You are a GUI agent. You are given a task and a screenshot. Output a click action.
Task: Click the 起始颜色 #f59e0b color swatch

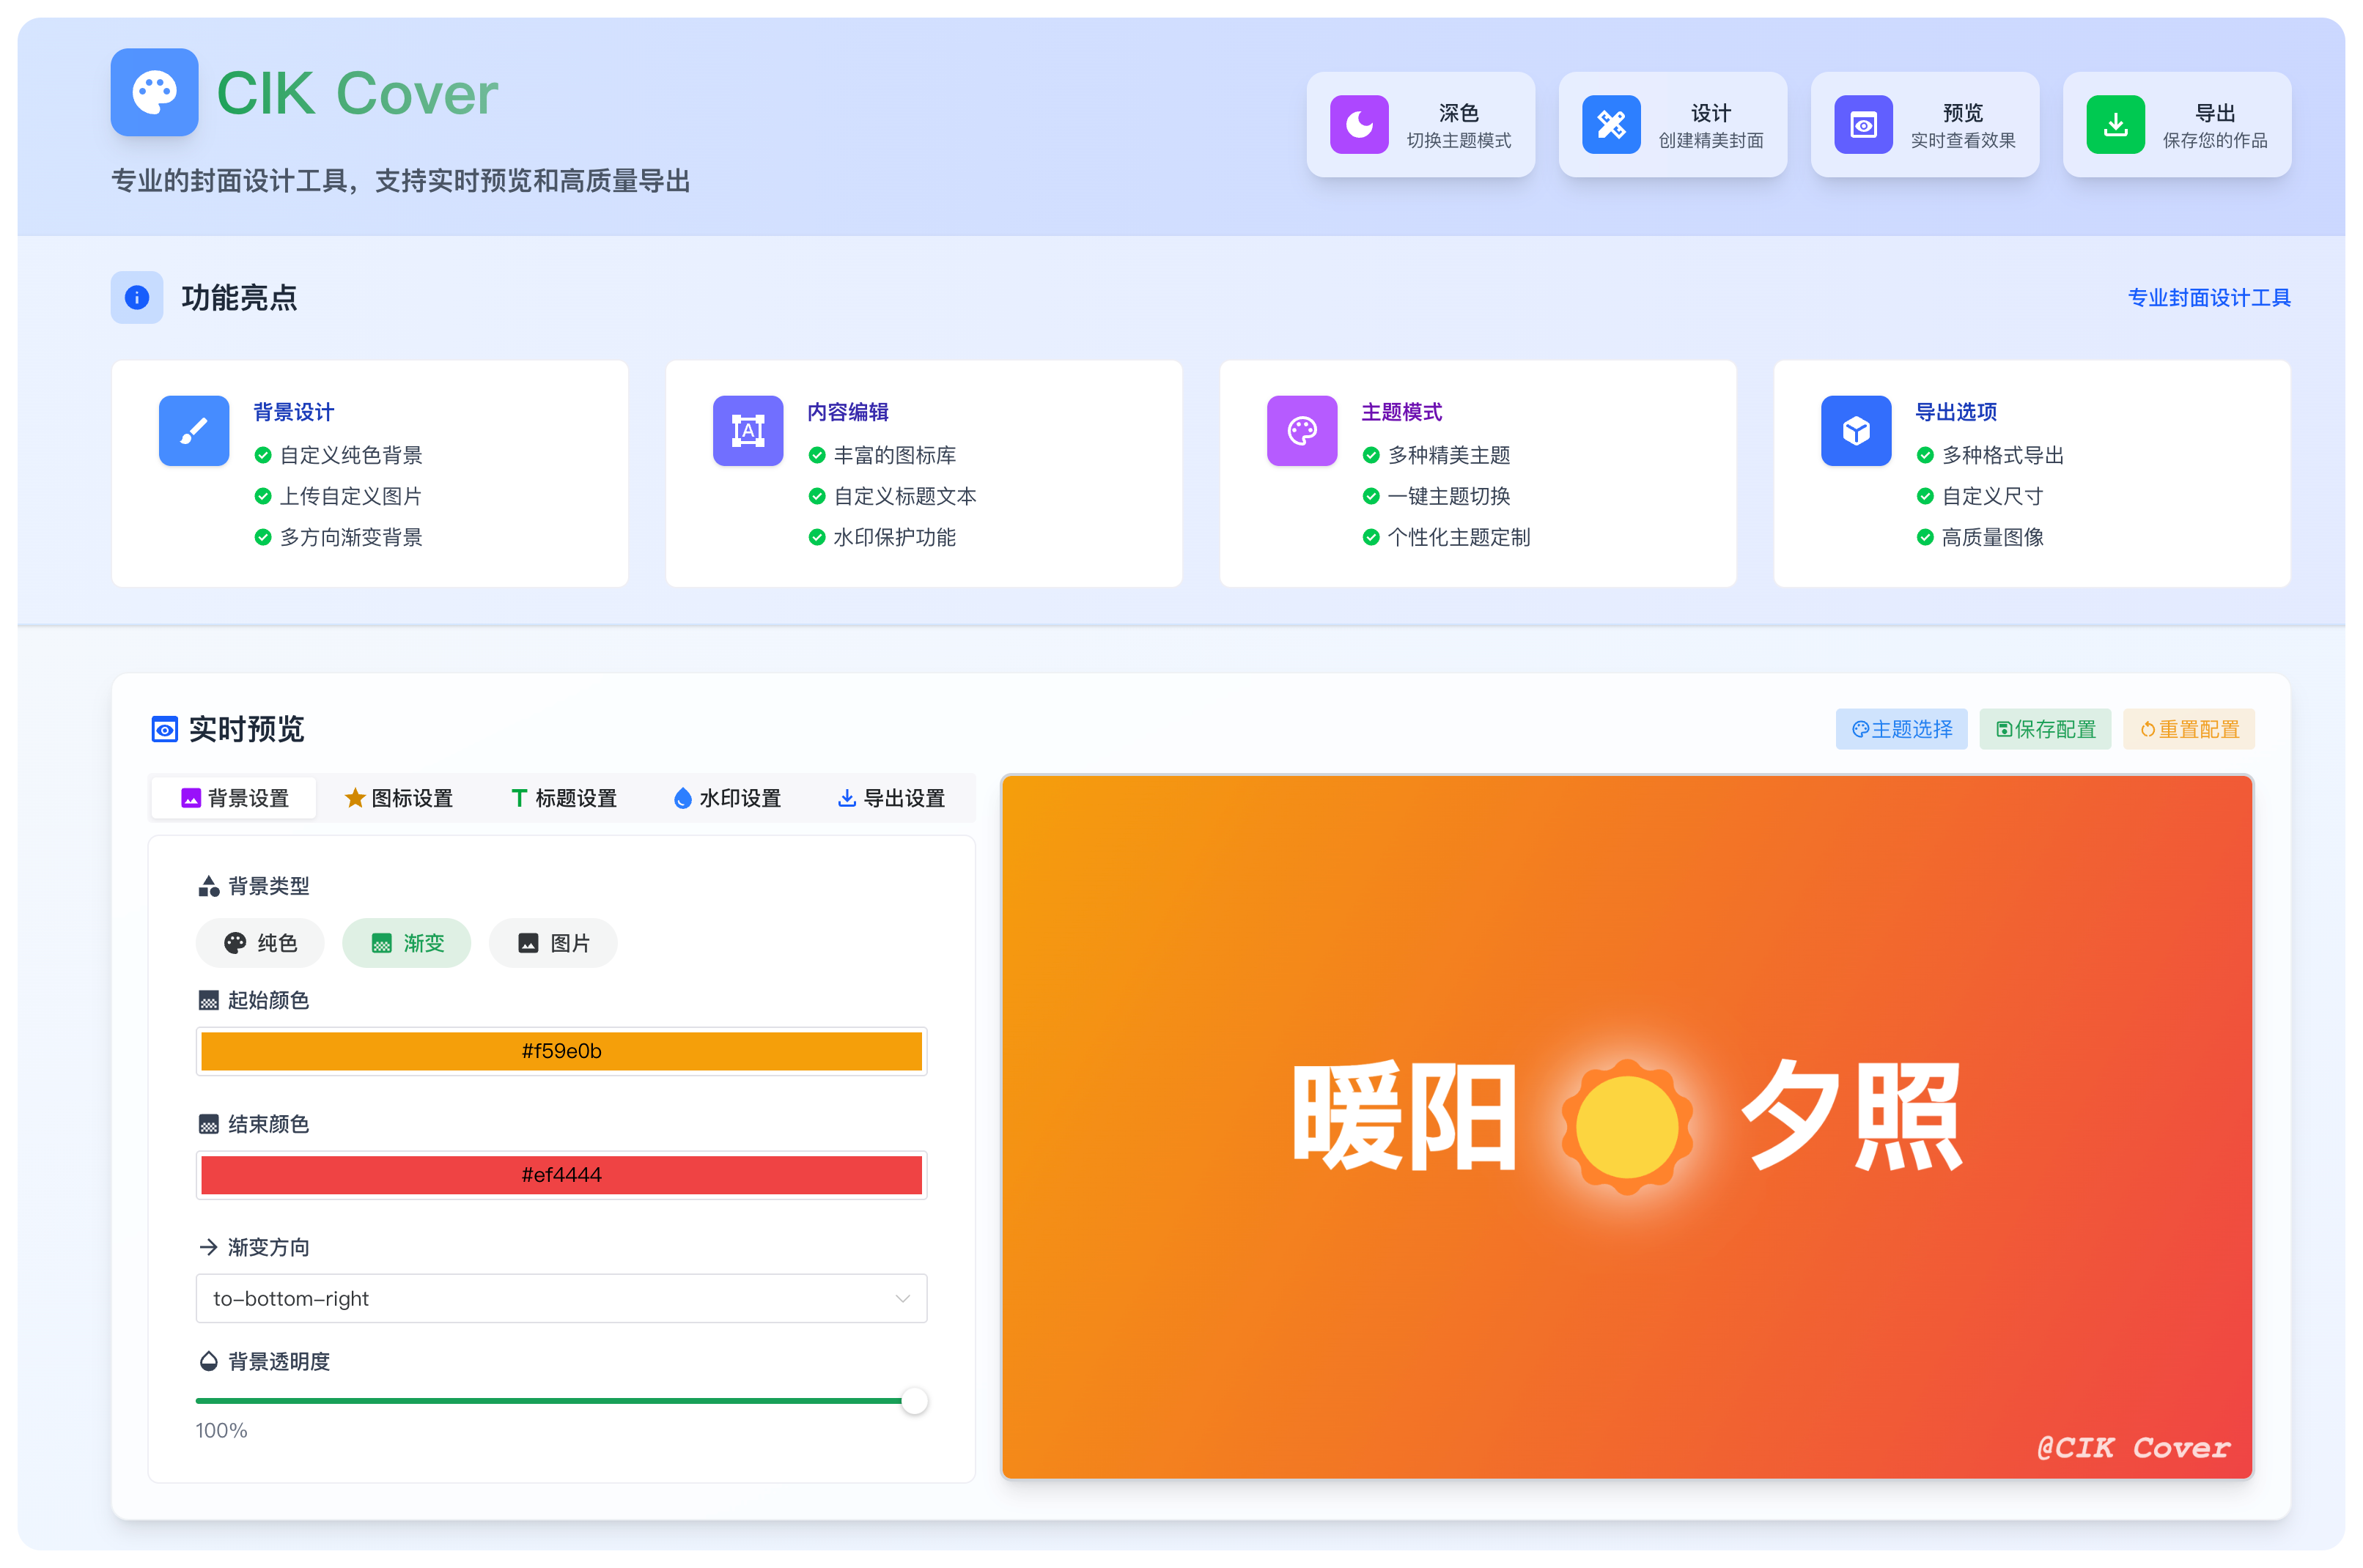561,1051
